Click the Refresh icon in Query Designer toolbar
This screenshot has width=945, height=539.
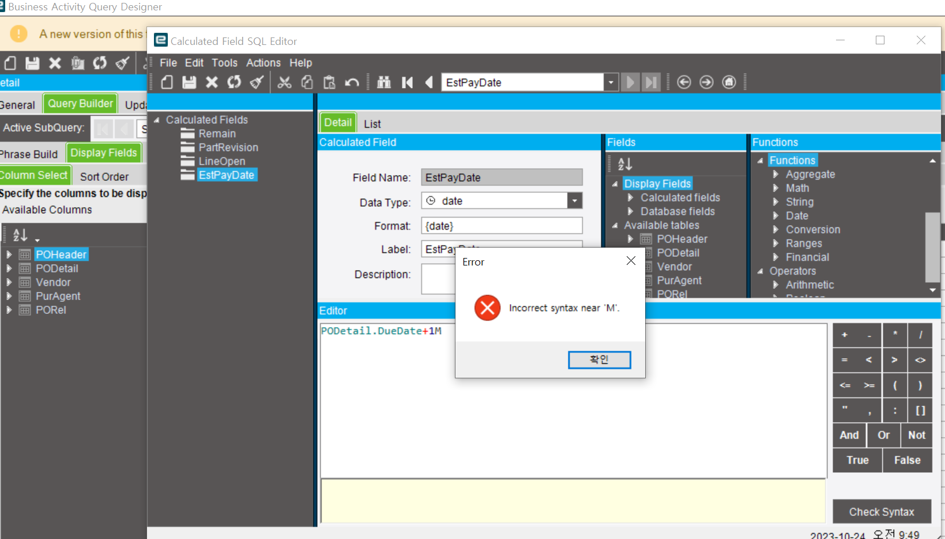coord(100,63)
